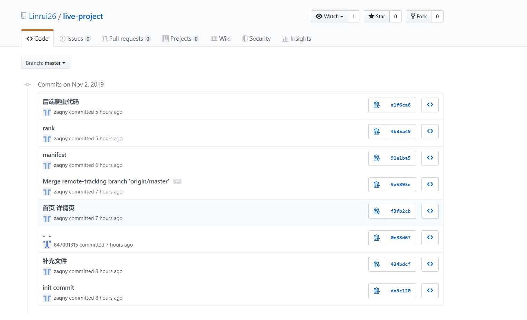Screen dimensions: 527x320
Task: Click 847001315 avatar icon
Action: pyautogui.click(x=47, y=245)
